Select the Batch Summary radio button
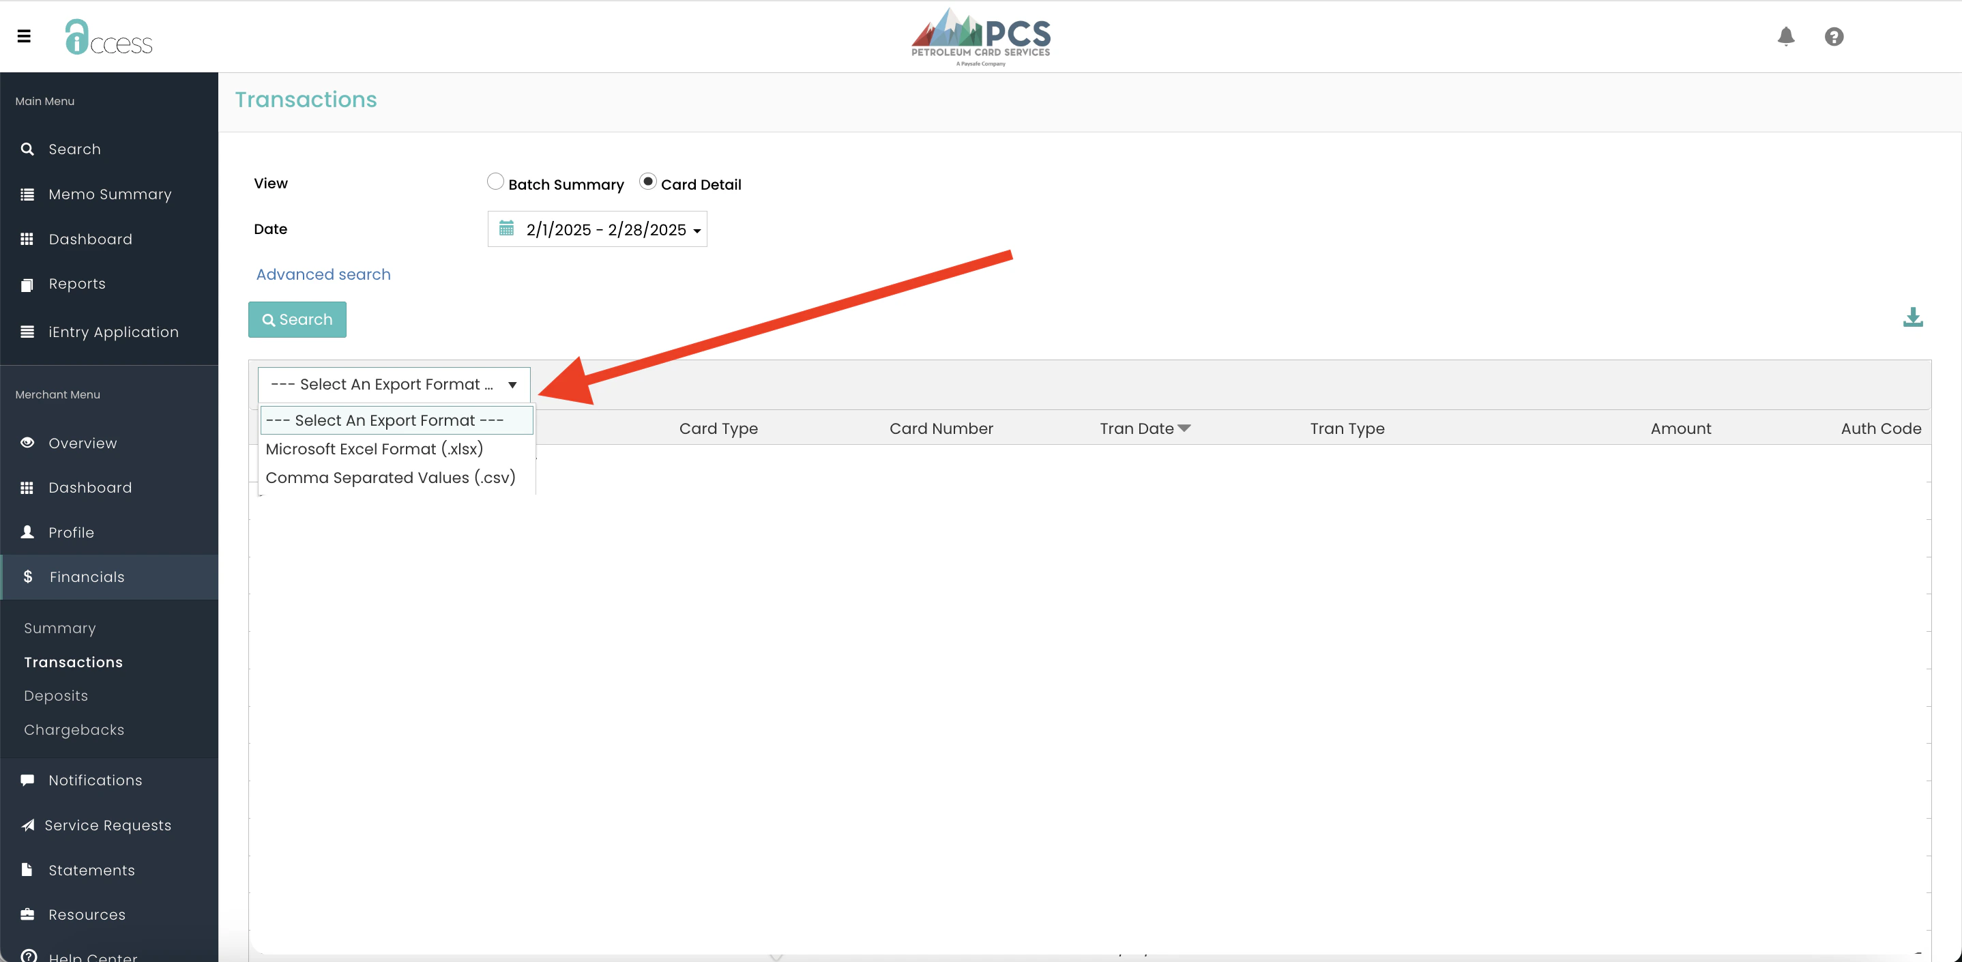The image size is (1962, 962). (x=495, y=182)
